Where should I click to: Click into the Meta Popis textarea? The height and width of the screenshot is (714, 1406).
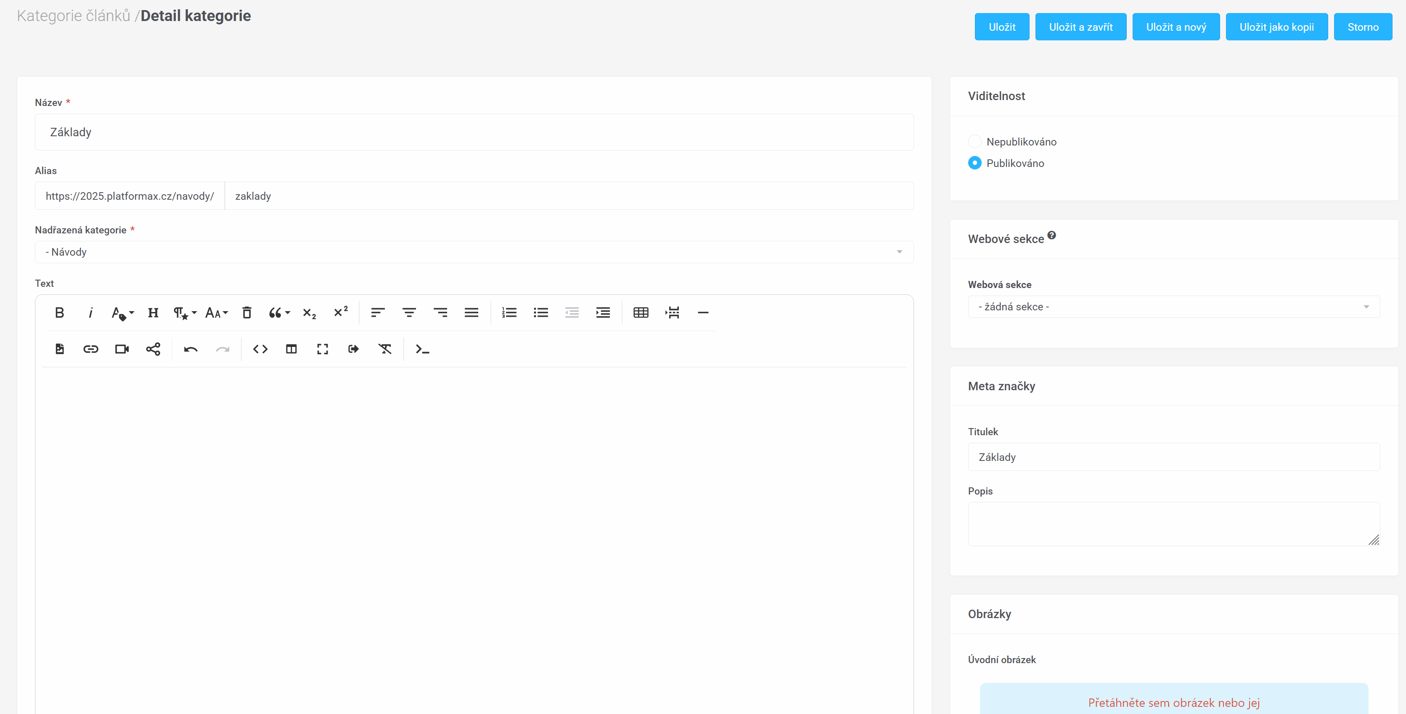(1173, 524)
